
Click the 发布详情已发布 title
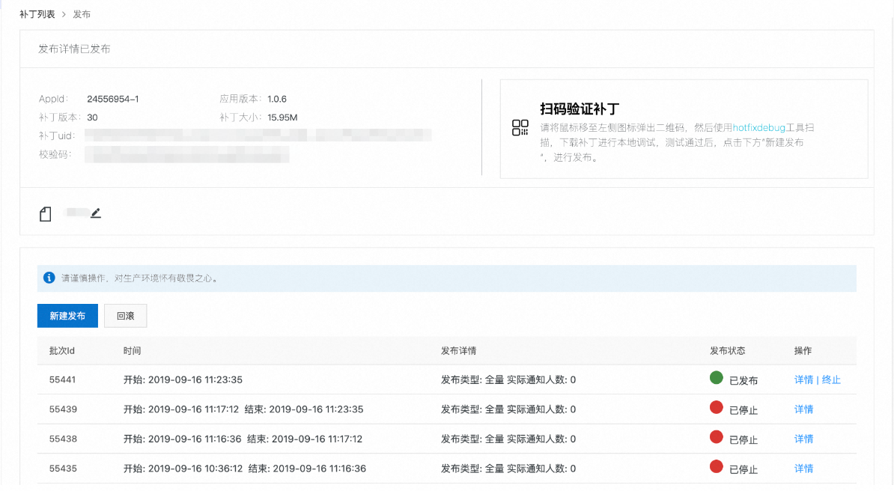[74, 49]
